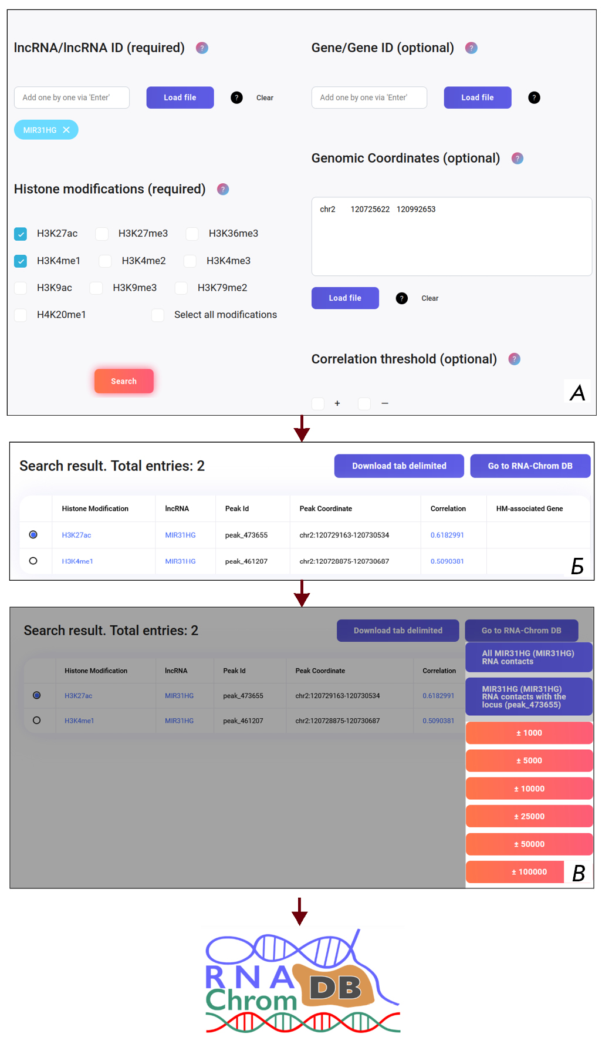Click help icon beside Gene/Gene ID heading
This screenshot has height=1044, width=602.
[x=471, y=48]
